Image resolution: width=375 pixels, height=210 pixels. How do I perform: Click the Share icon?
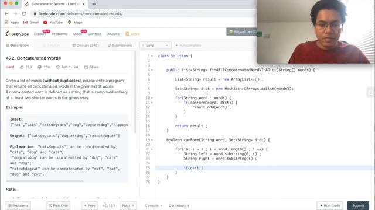click(86, 67)
